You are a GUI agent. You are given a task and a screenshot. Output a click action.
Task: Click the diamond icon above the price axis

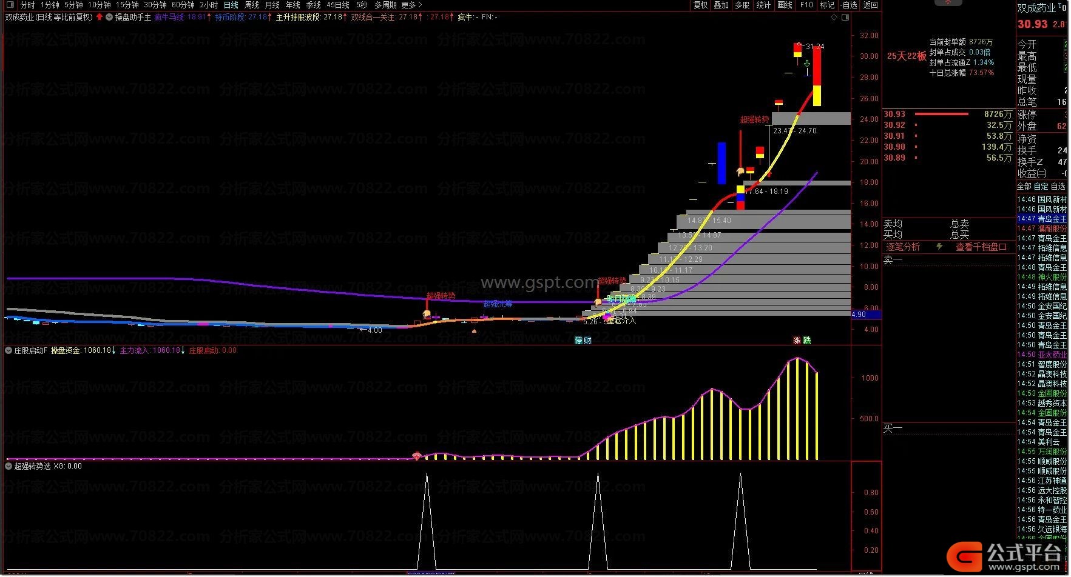pos(834,17)
